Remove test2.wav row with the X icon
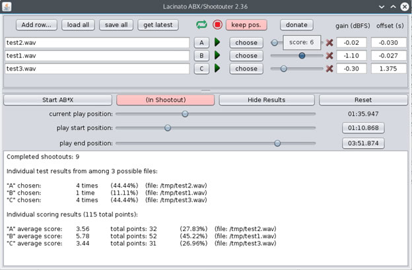 pos(329,42)
